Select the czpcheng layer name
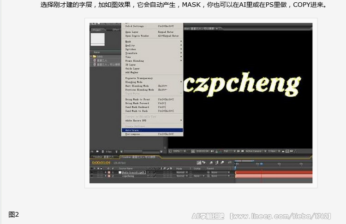Viewport: 346px width, 224px height. click(x=128, y=176)
